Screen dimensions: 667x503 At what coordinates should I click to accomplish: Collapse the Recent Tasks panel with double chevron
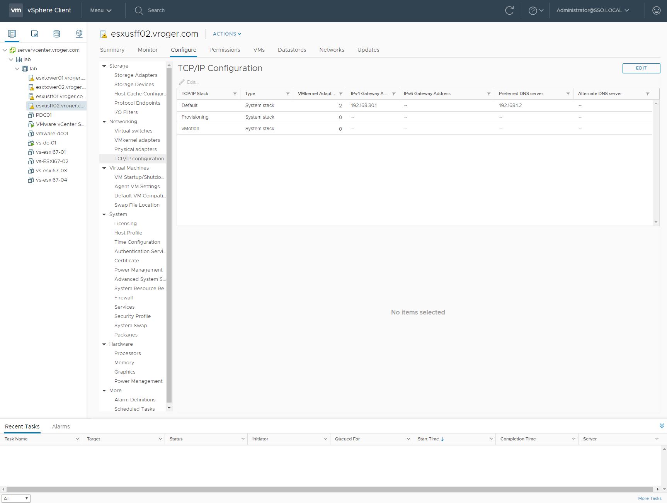662,426
